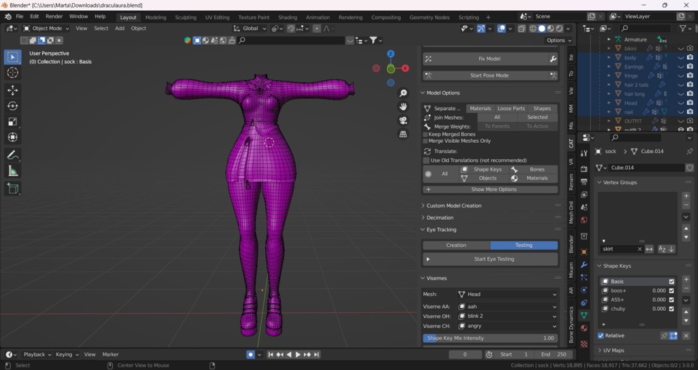Activate the Select Box tool
The image size is (698, 370).
12,57
